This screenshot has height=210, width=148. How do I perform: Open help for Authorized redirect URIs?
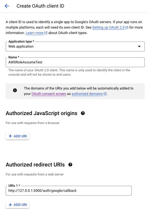tap(70, 165)
